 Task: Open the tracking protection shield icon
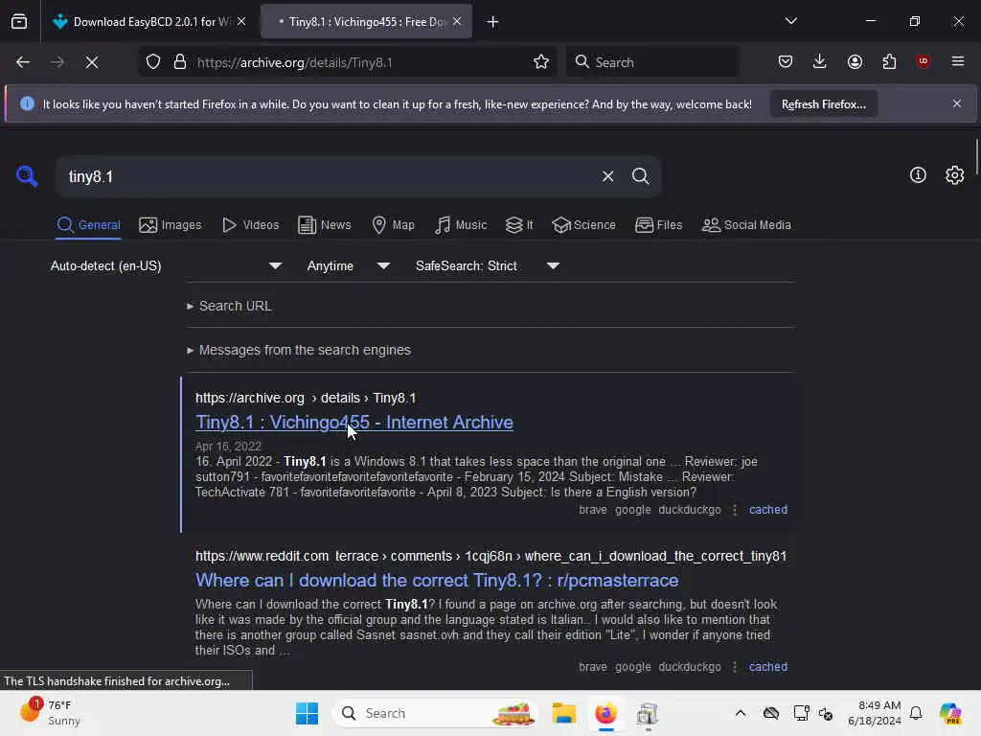click(153, 62)
